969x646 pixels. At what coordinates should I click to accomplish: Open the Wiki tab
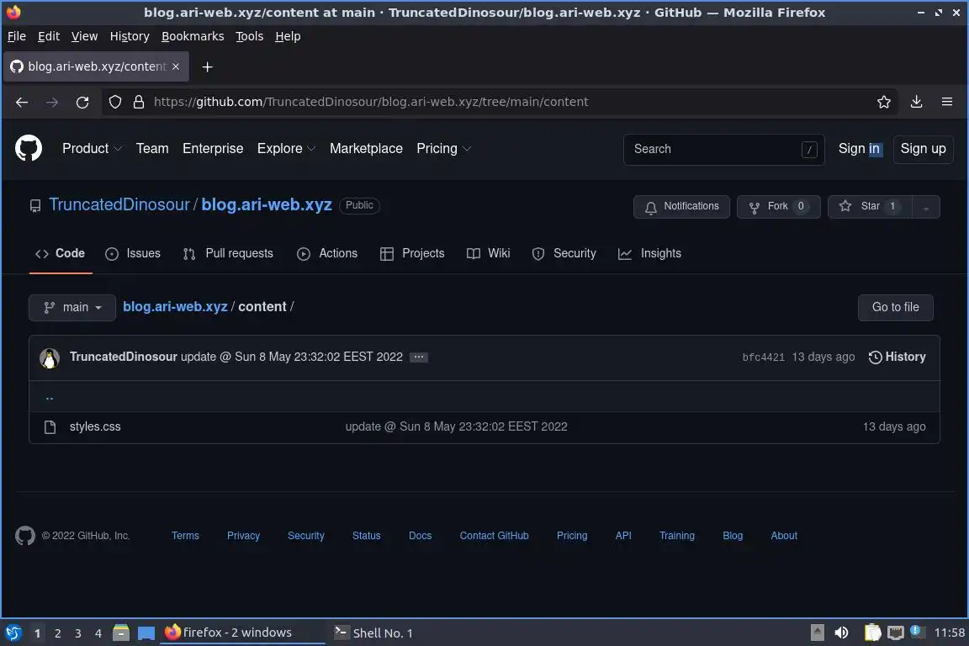tap(488, 253)
